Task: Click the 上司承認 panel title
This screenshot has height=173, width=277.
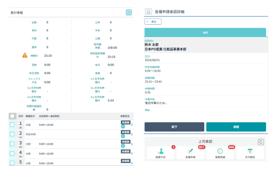Action: pyautogui.click(x=205, y=141)
